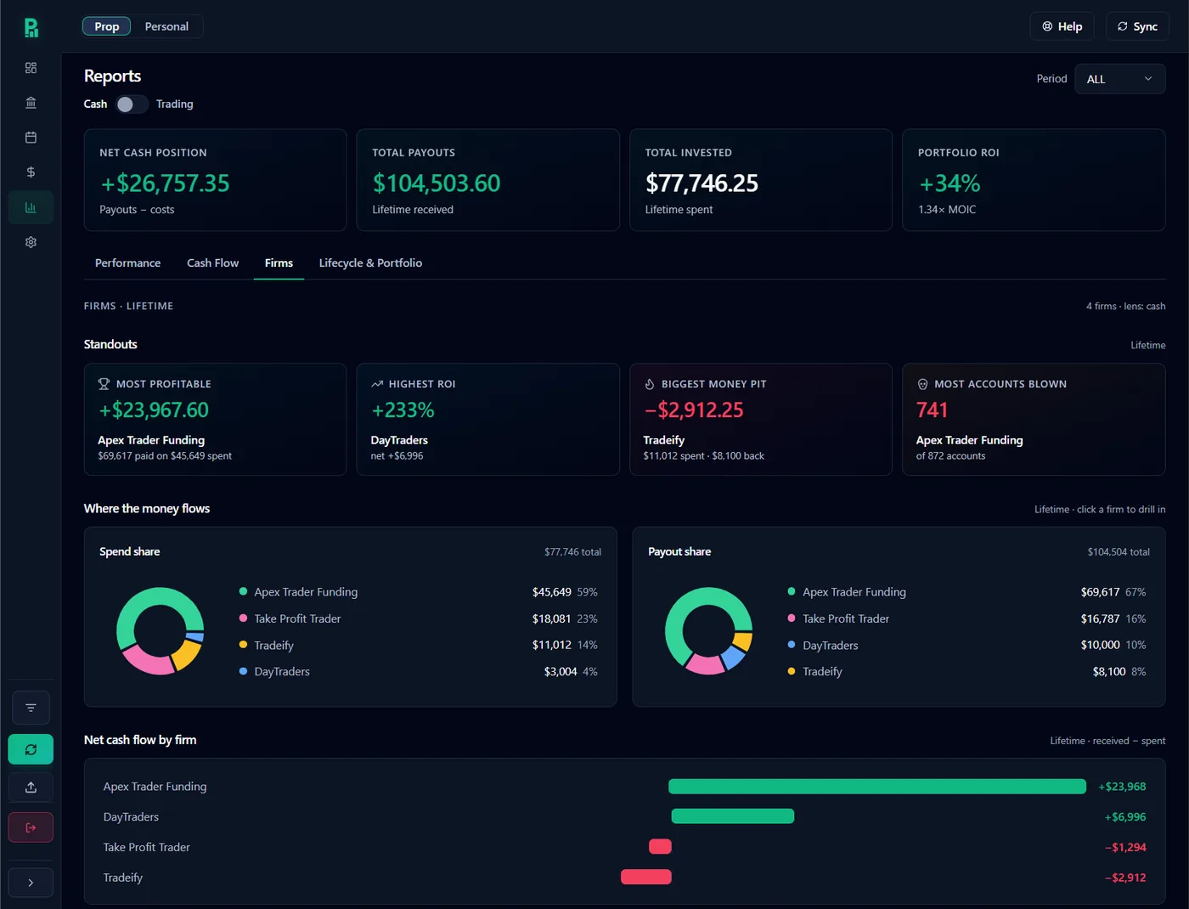
Task: Select Apex Trader Funding in Spend share
Action: point(419,592)
